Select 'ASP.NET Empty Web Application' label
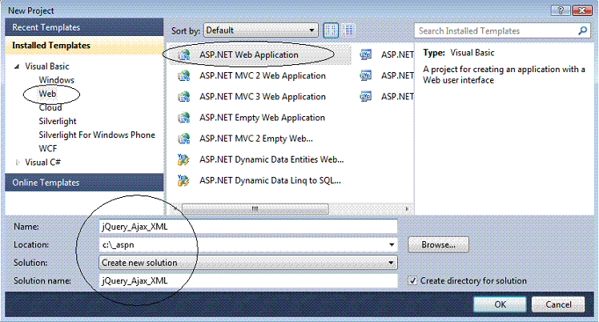Screen dimensions: 599x322 [x=262, y=118]
